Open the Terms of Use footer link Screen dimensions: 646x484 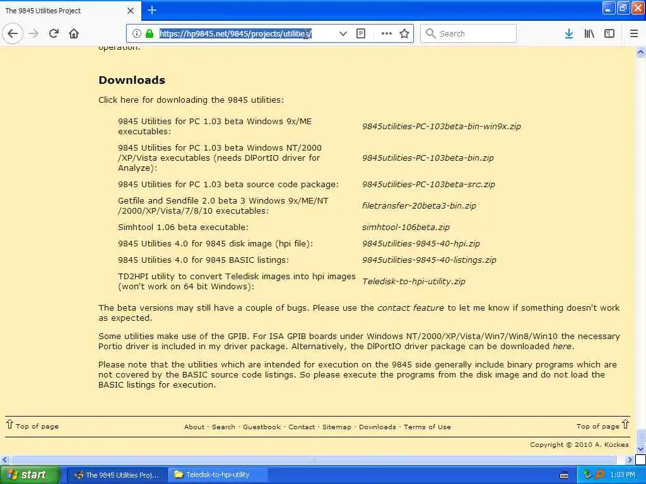point(427,427)
